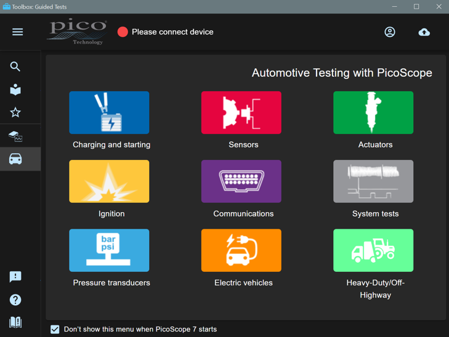Open the reading book icon in sidebar
Screen dimensions: 449x337
pyautogui.click(x=15, y=89)
